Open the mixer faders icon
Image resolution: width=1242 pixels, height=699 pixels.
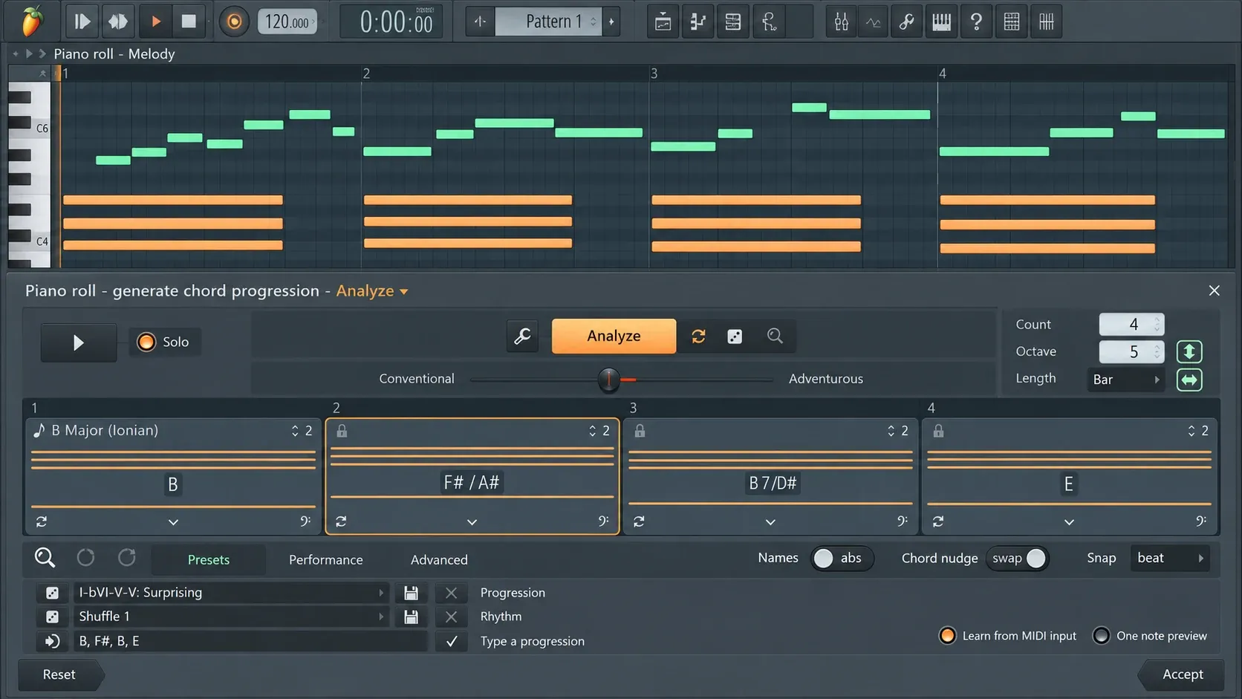pos(841,22)
